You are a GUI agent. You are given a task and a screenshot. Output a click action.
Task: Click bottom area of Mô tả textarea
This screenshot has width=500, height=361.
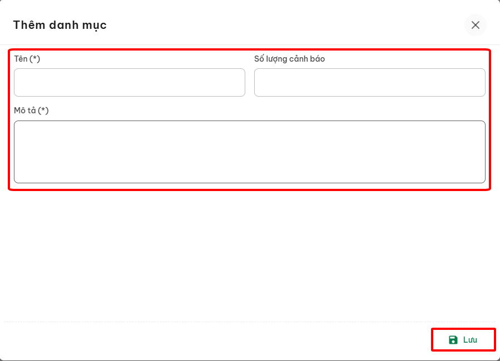pos(249,177)
